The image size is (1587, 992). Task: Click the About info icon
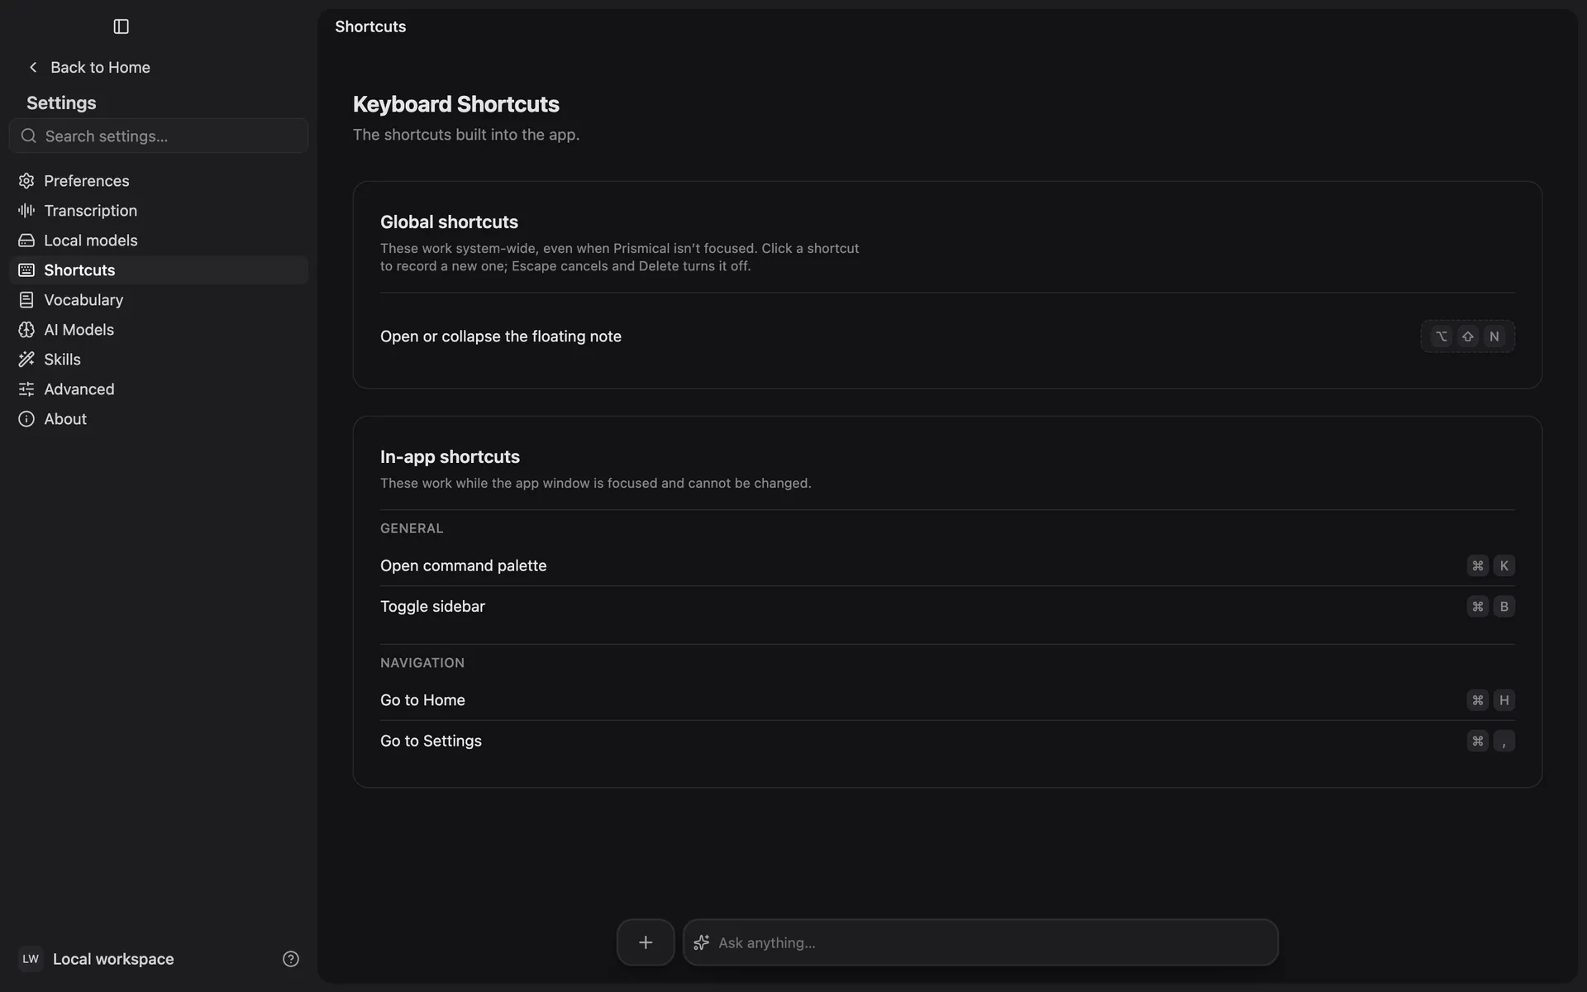[26, 418]
